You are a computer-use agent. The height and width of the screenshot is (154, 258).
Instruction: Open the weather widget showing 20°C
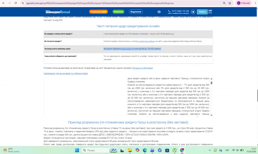[11, 150]
